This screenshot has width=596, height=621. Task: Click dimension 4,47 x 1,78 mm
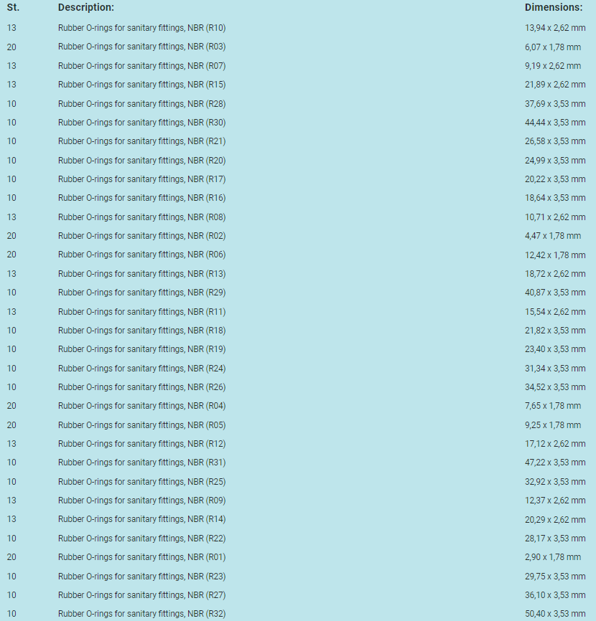(553, 236)
